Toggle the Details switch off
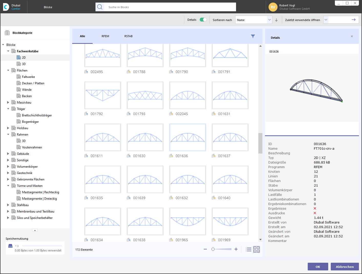Screen dimensions: 362x274 click(x=203, y=20)
